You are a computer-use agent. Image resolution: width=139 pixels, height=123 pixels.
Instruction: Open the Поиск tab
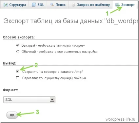[x=58, y=5]
